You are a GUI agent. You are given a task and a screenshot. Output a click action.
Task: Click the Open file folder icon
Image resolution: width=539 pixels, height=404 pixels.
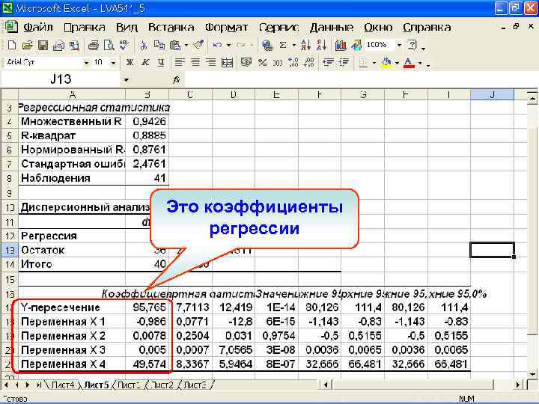coord(27,45)
